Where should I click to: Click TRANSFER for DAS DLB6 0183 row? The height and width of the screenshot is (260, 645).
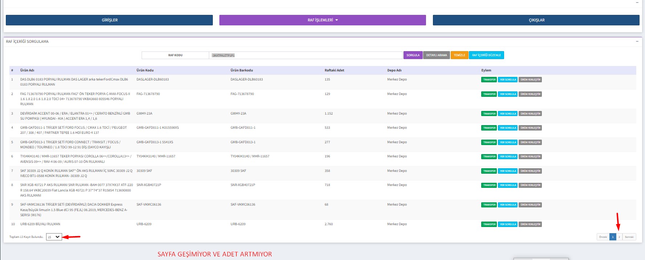coord(489,80)
